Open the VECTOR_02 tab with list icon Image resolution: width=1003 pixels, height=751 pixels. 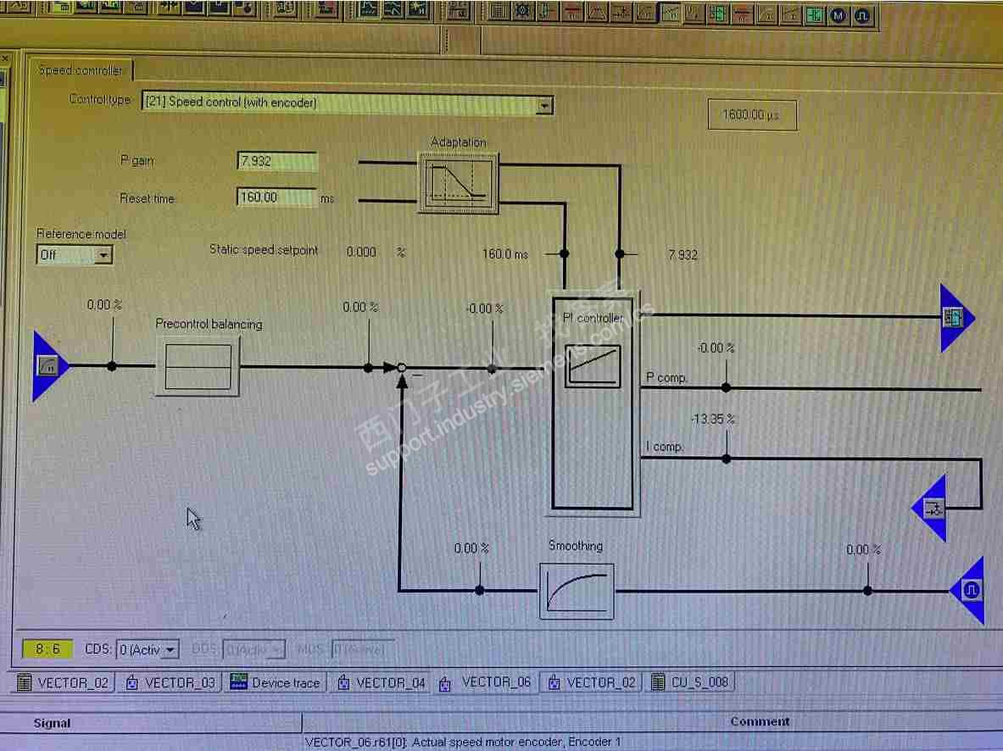click(x=63, y=682)
